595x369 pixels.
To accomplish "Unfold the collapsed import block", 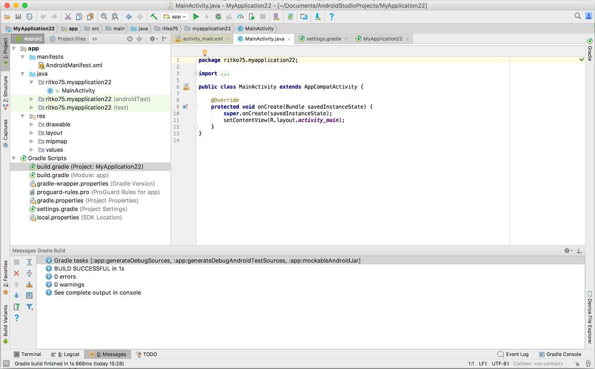I will pos(196,74).
